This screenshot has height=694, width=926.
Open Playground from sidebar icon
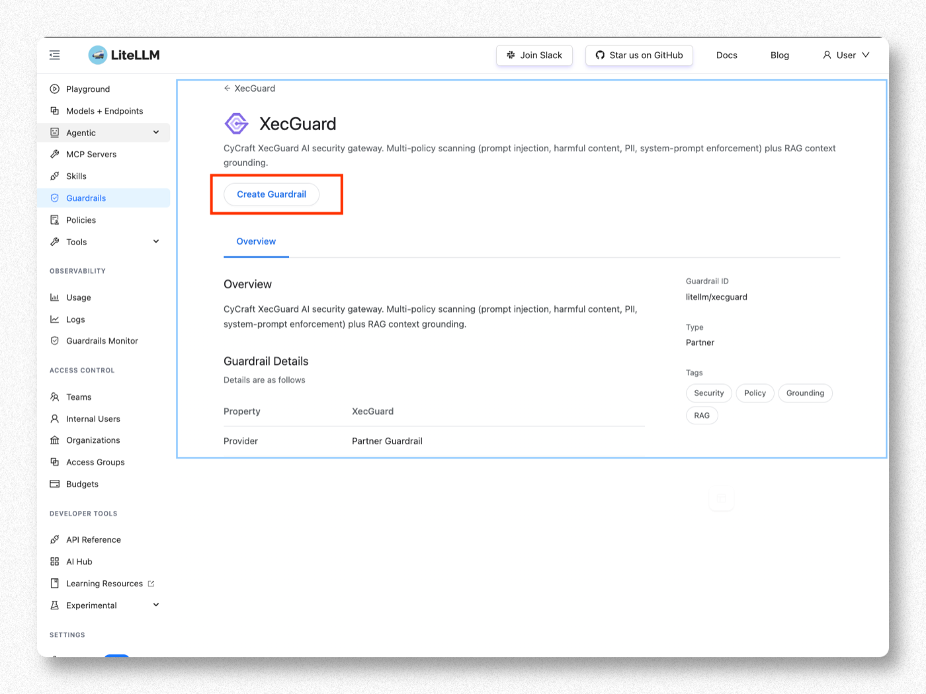55,89
